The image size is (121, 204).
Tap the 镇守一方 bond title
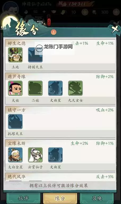coord(16,110)
